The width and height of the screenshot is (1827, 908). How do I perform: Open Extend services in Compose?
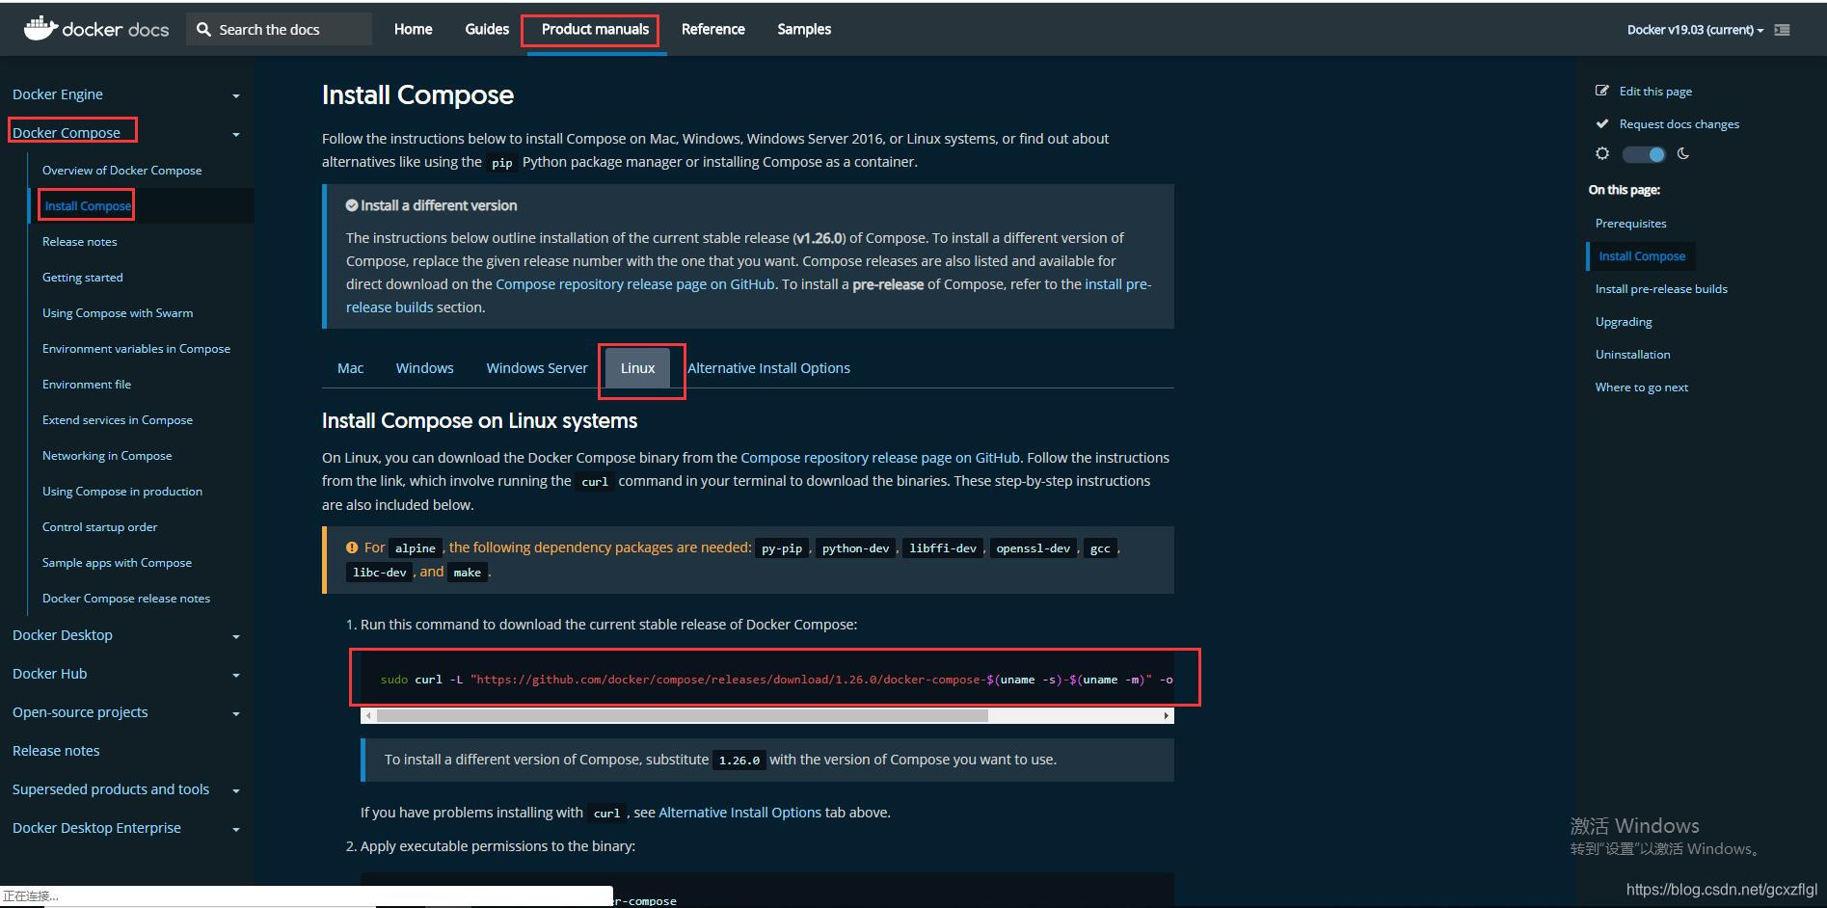click(118, 420)
